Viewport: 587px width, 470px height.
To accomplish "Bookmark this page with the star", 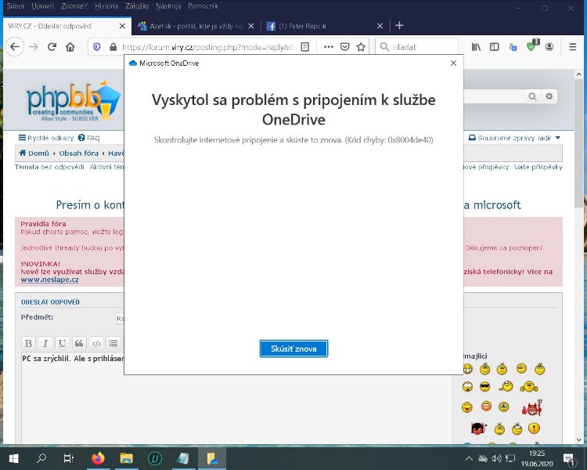I will point(361,47).
